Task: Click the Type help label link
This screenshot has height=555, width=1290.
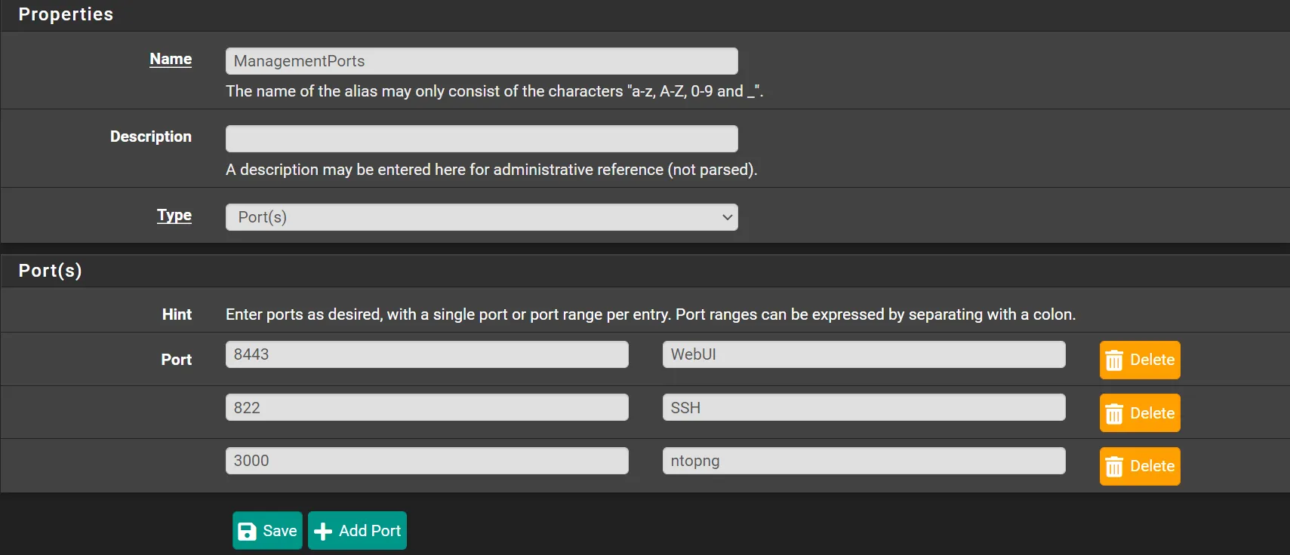Action: tap(174, 215)
